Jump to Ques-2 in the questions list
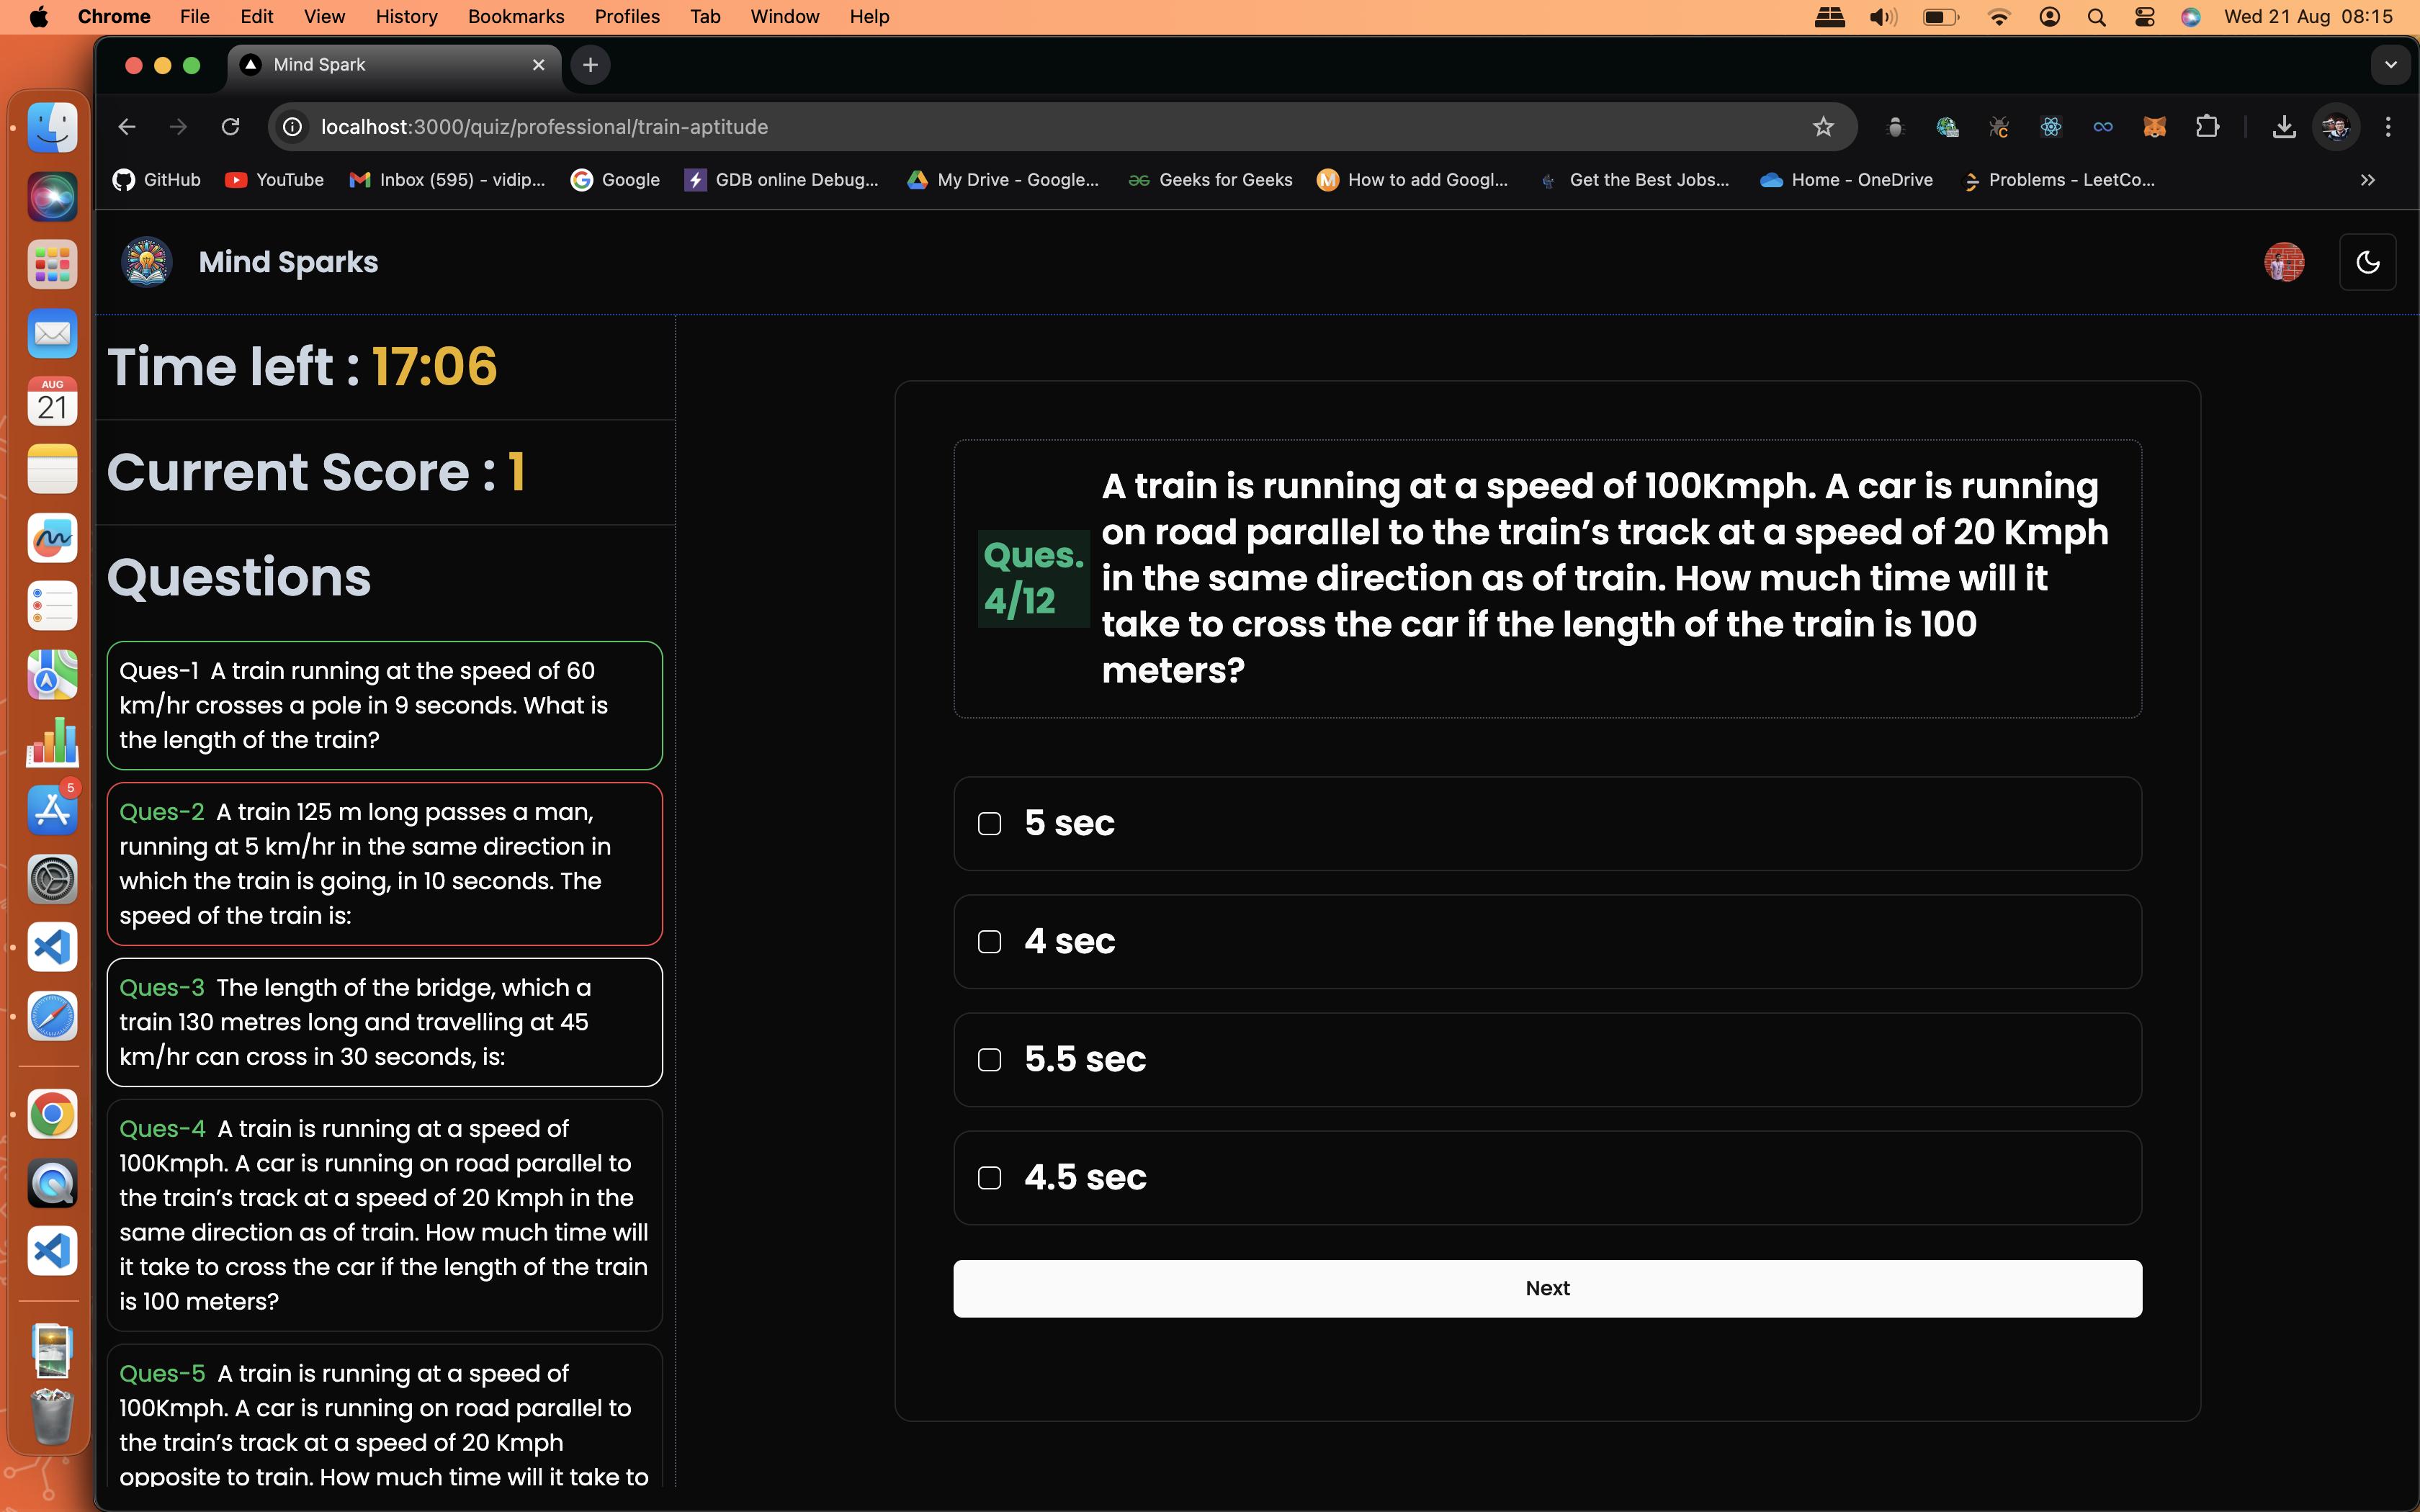2420x1512 pixels. (384, 863)
